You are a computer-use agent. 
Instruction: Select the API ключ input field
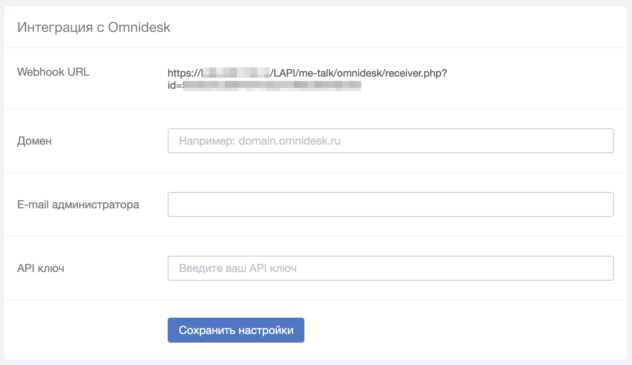pos(390,268)
